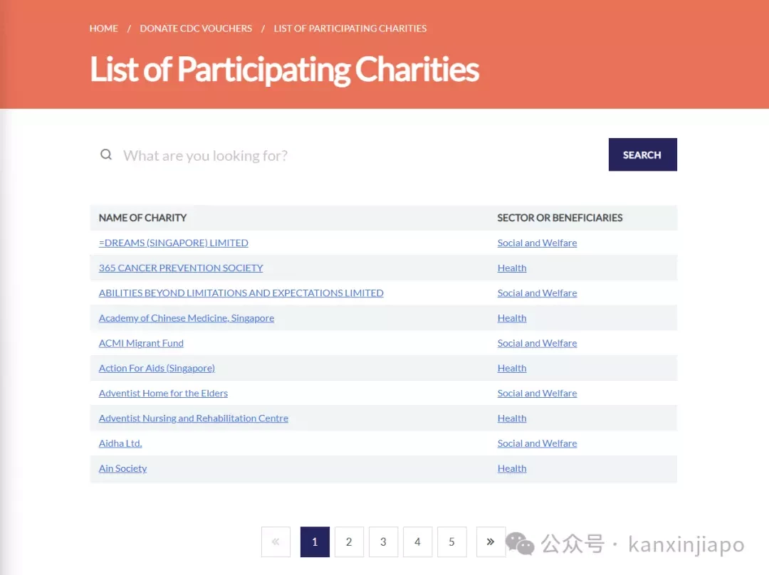769x575 pixels.
Task: Open =DREAMS (SINGAPORE) LIMITED charity link
Action: [174, 243]
